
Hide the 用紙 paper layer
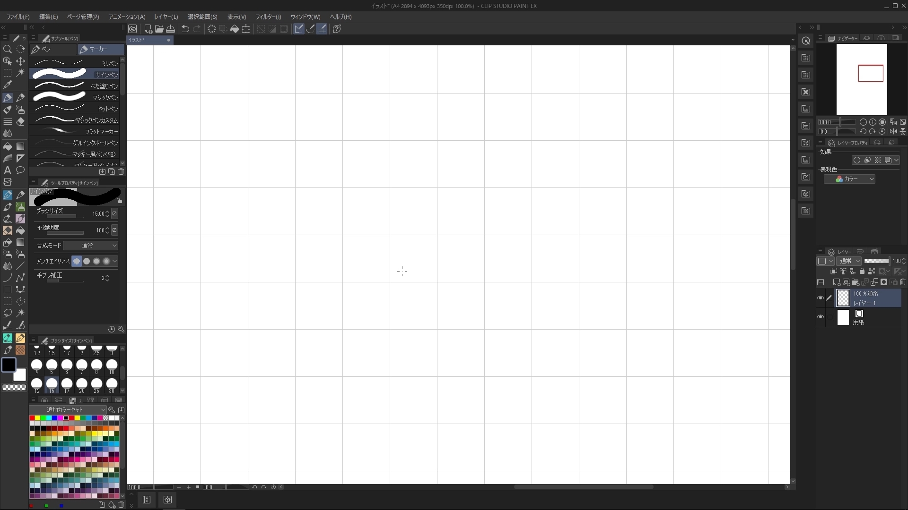click(821, 317)
